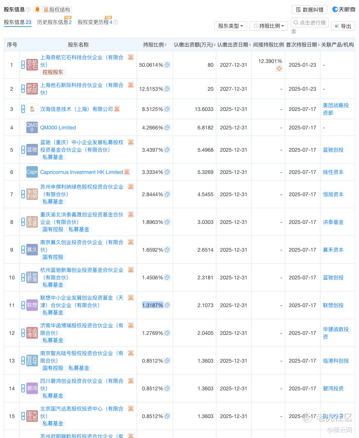Click the 控股股东 tag in row 1
The image size is (359, 438).
pos(53,72)
